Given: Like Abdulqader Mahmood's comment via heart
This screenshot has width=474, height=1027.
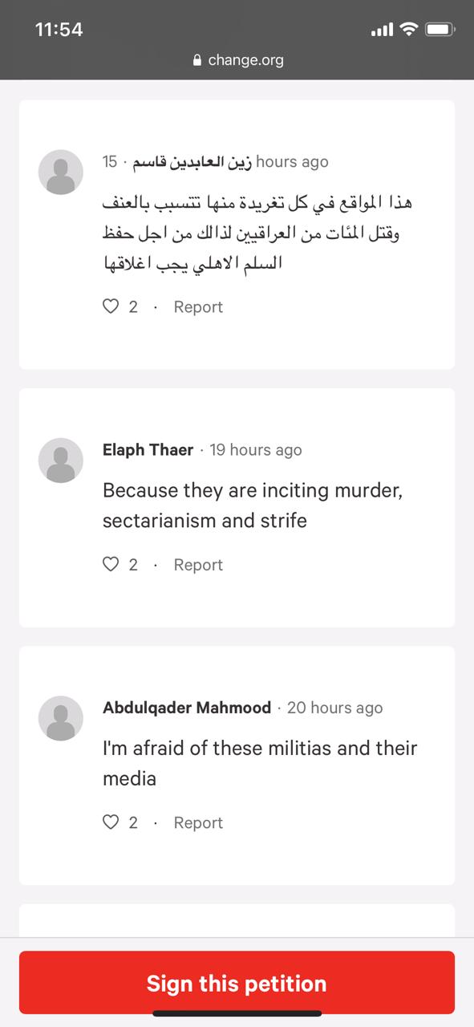Looking at the screenshot, I should coord(111,822).
